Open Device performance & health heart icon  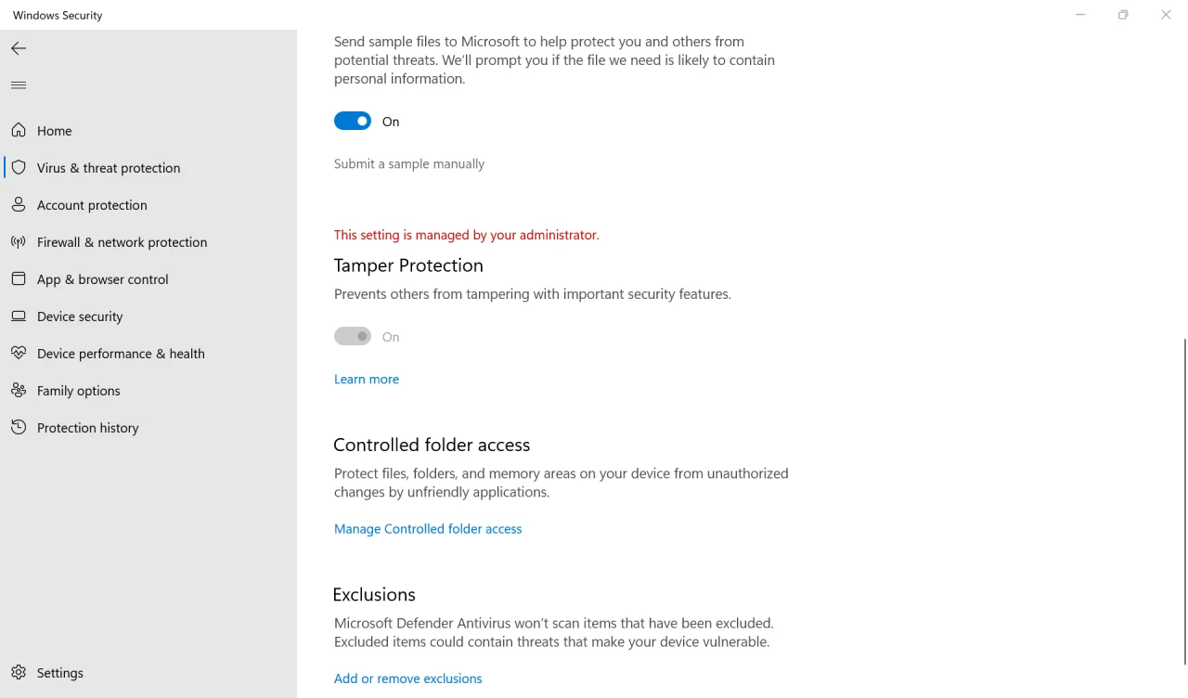click(19, 354)
